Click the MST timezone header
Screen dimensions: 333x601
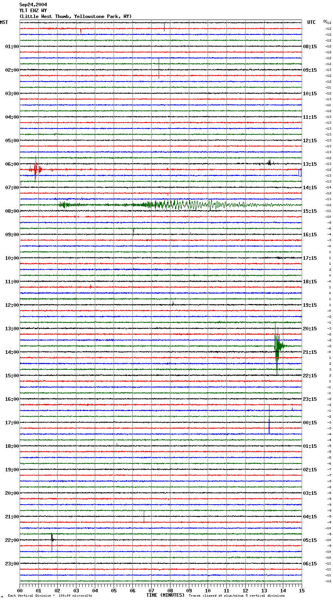pos(4,22)
